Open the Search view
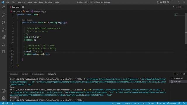The width and height of the screenshot is (187, 105). 4,15
